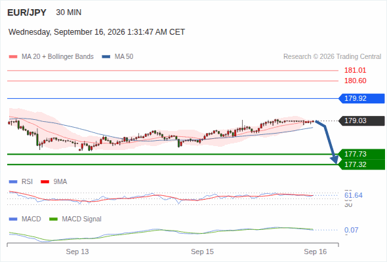Screen dimensions: 387x262
Task: Click the 177.73 green support label
Action: pos(361,154)
